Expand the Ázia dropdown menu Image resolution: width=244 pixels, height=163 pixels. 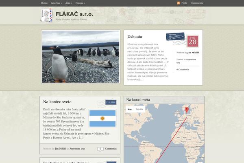coord(68,3)
